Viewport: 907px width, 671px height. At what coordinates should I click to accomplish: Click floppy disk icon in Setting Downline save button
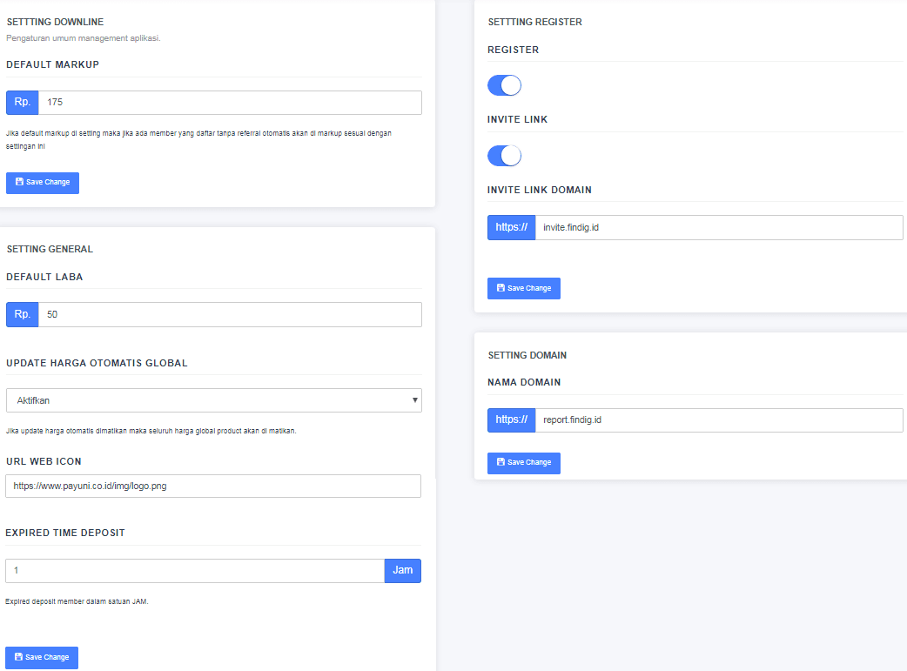coord(19,183)
